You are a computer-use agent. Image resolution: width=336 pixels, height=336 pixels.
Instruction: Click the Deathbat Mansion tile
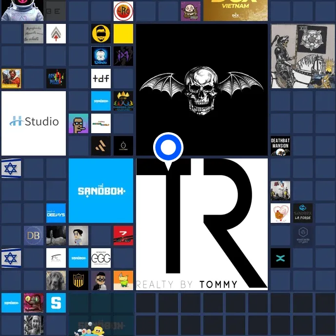(x=280, y=146)
